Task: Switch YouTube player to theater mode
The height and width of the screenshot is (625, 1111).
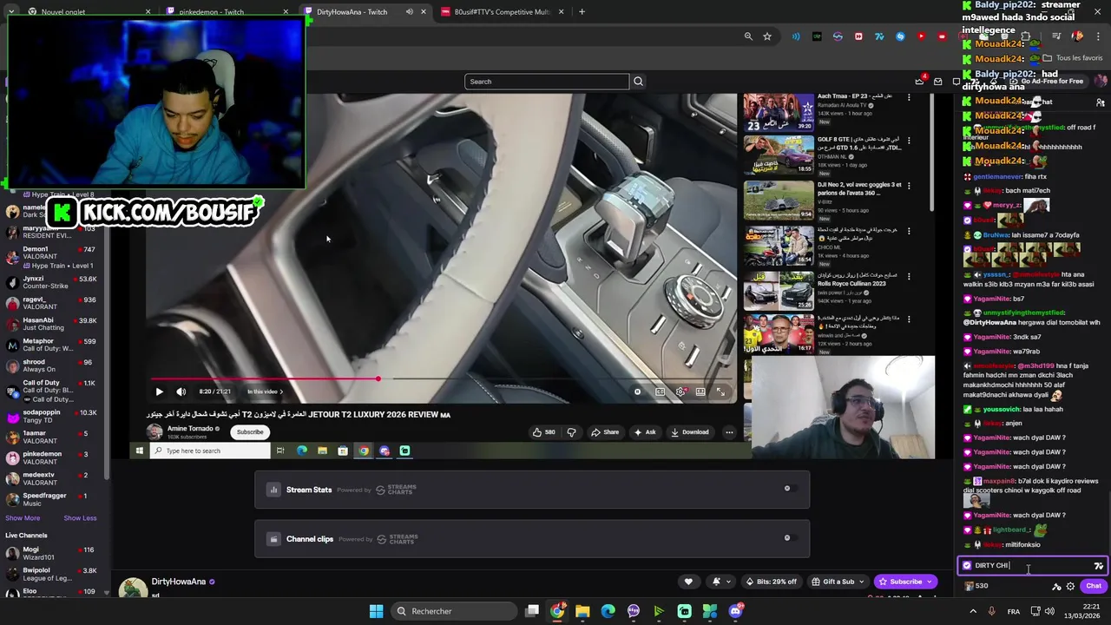Action: click(700, 391)
